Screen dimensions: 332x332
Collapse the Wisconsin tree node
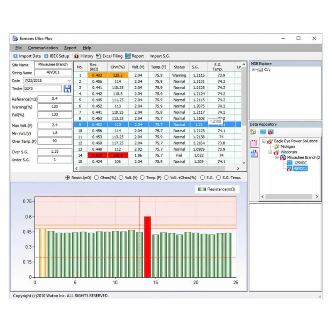(x=269, y=152)
